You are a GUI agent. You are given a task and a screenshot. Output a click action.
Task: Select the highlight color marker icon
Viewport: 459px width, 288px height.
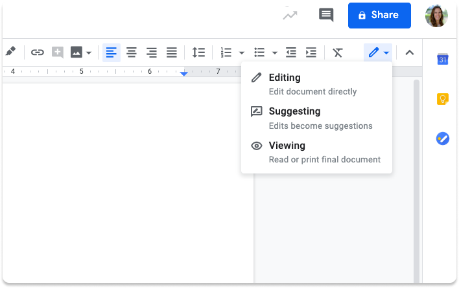pos(11,52)
